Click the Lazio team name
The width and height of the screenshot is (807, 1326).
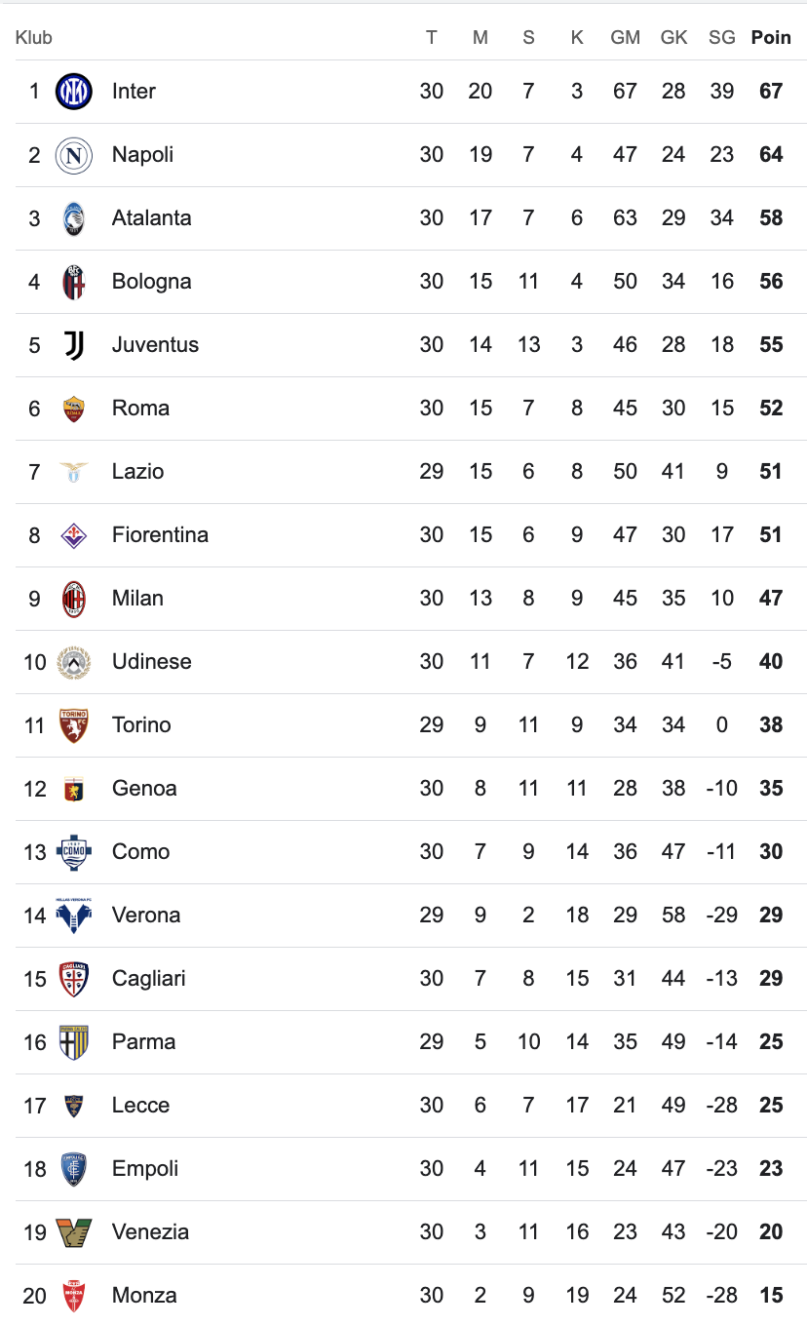coord(137,472)
